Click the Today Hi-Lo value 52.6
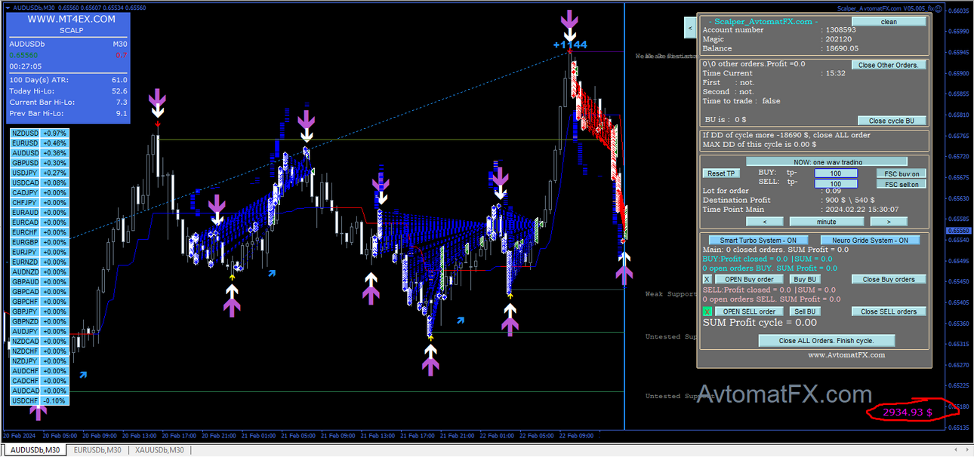Image resolution: width=974 pixels, height=457 pixels. click(119, 90)
